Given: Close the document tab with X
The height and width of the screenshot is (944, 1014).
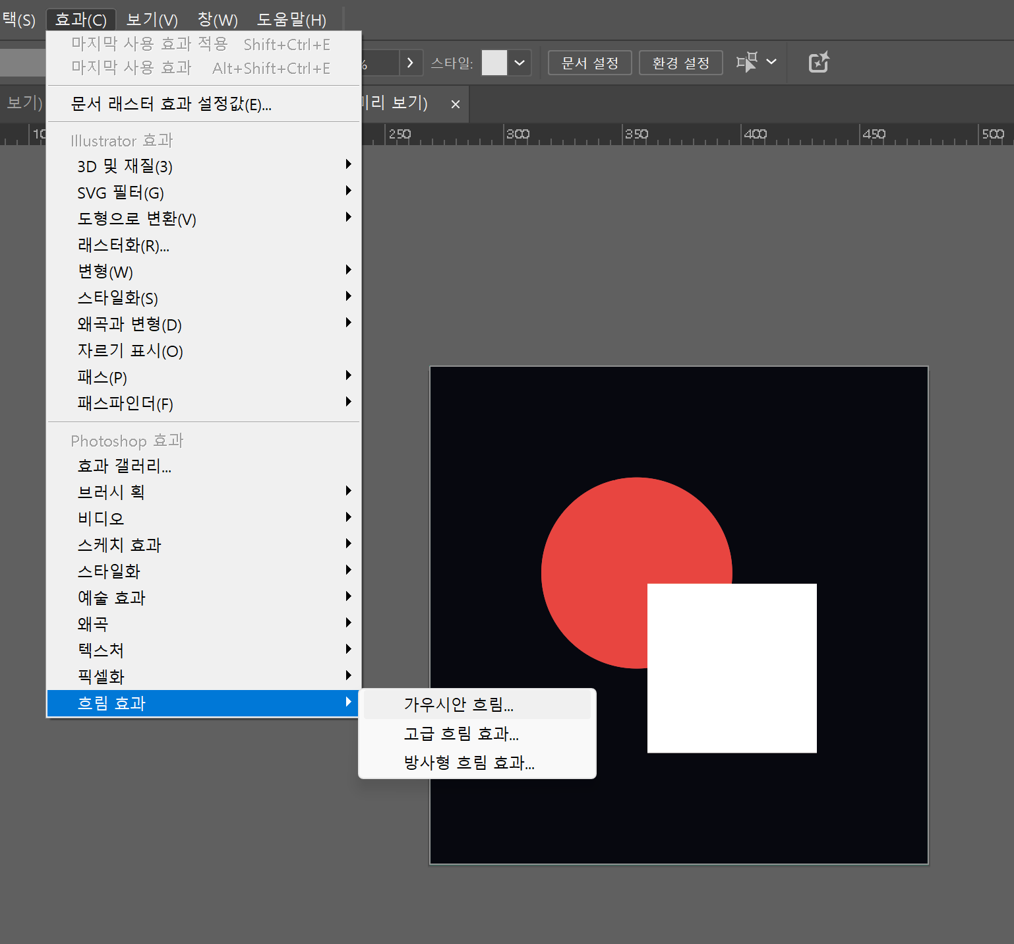Looking at the screenshot, I should [455, 104].
